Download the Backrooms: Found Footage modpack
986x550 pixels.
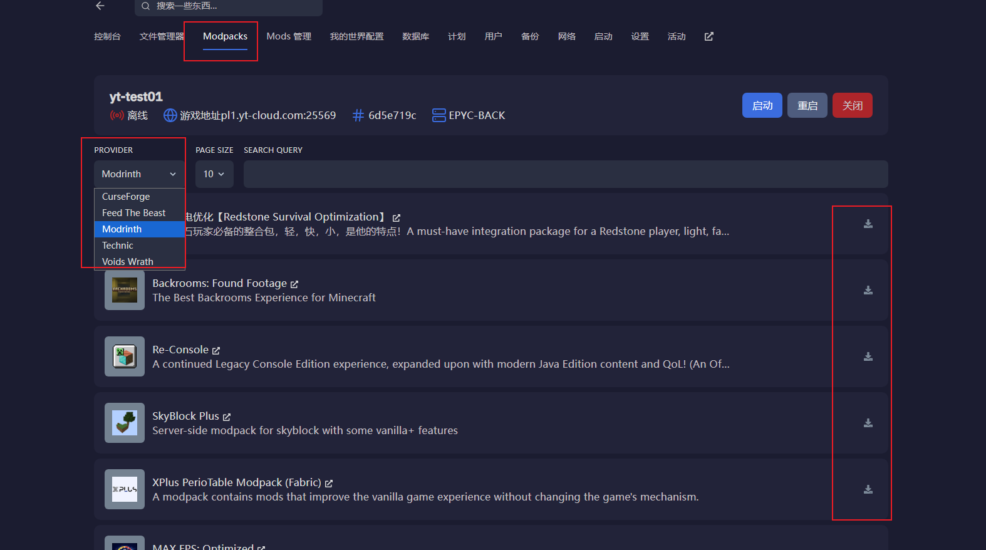pos(868,290)
